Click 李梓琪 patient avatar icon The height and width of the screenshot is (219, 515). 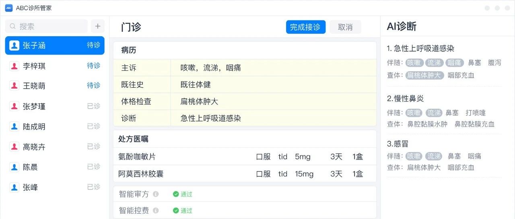coord(14,66)
